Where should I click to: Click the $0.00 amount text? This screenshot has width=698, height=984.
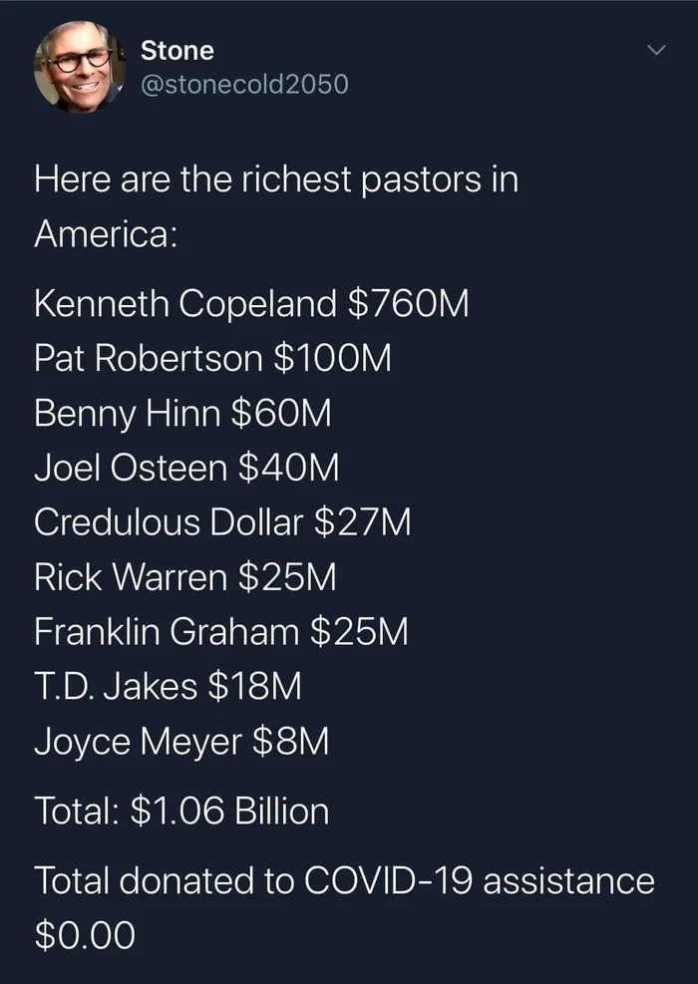[x=85, y=934]
